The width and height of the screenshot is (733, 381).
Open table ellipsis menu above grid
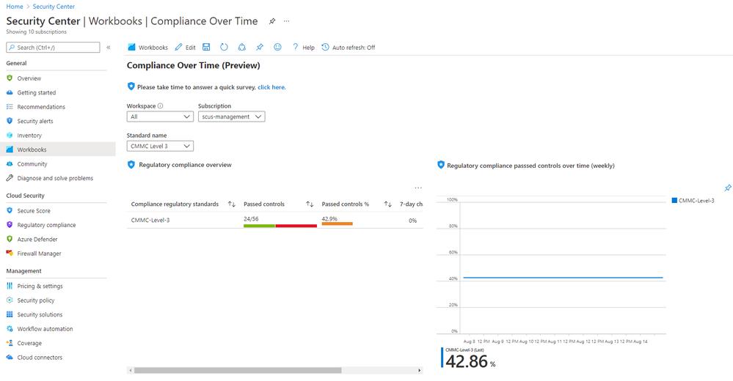click(418, 188)
